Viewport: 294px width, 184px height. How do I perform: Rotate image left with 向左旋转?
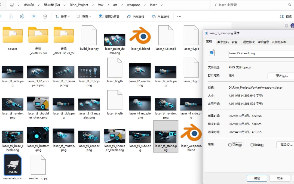[x=136, y=17]
